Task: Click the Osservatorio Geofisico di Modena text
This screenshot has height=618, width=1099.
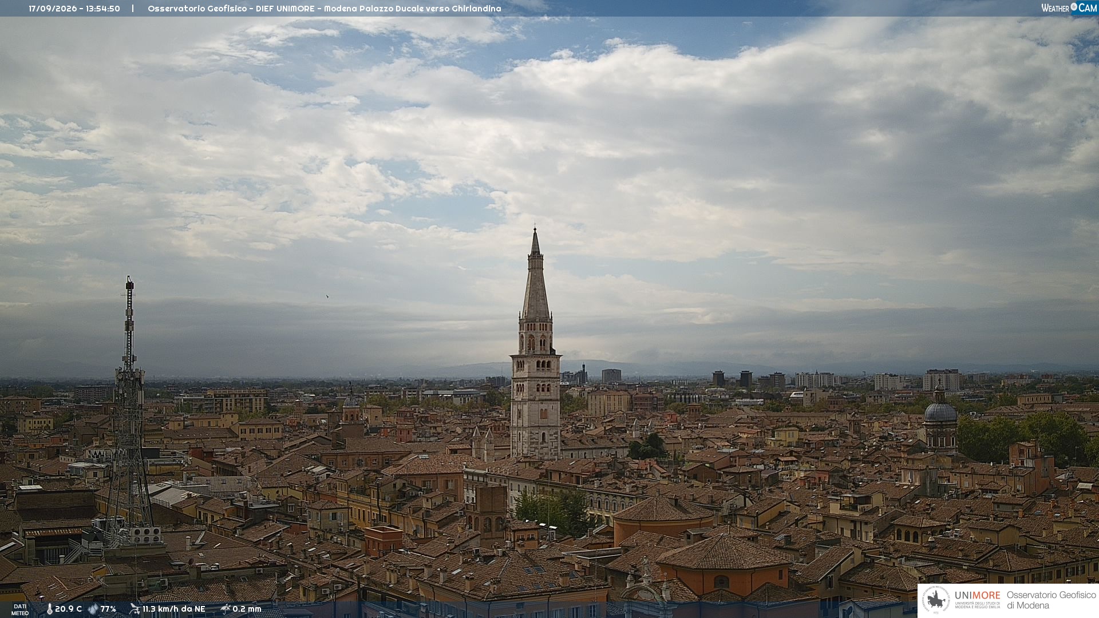Action: point(1051,600)
